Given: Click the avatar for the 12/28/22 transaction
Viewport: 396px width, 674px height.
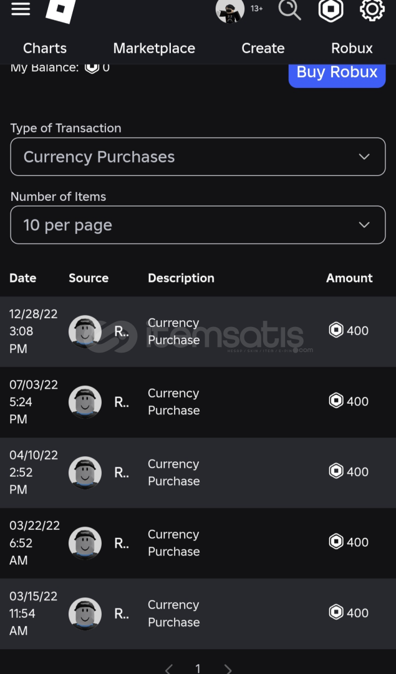Looking at the screenshot, I should [x=85, y=331].
